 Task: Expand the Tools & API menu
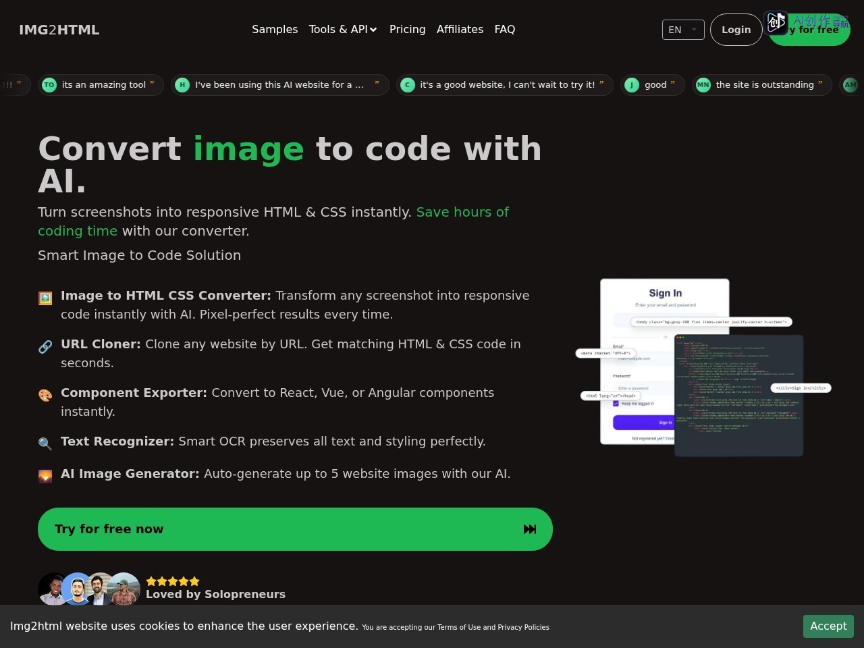pyautogui.click(x=343, y=30)
